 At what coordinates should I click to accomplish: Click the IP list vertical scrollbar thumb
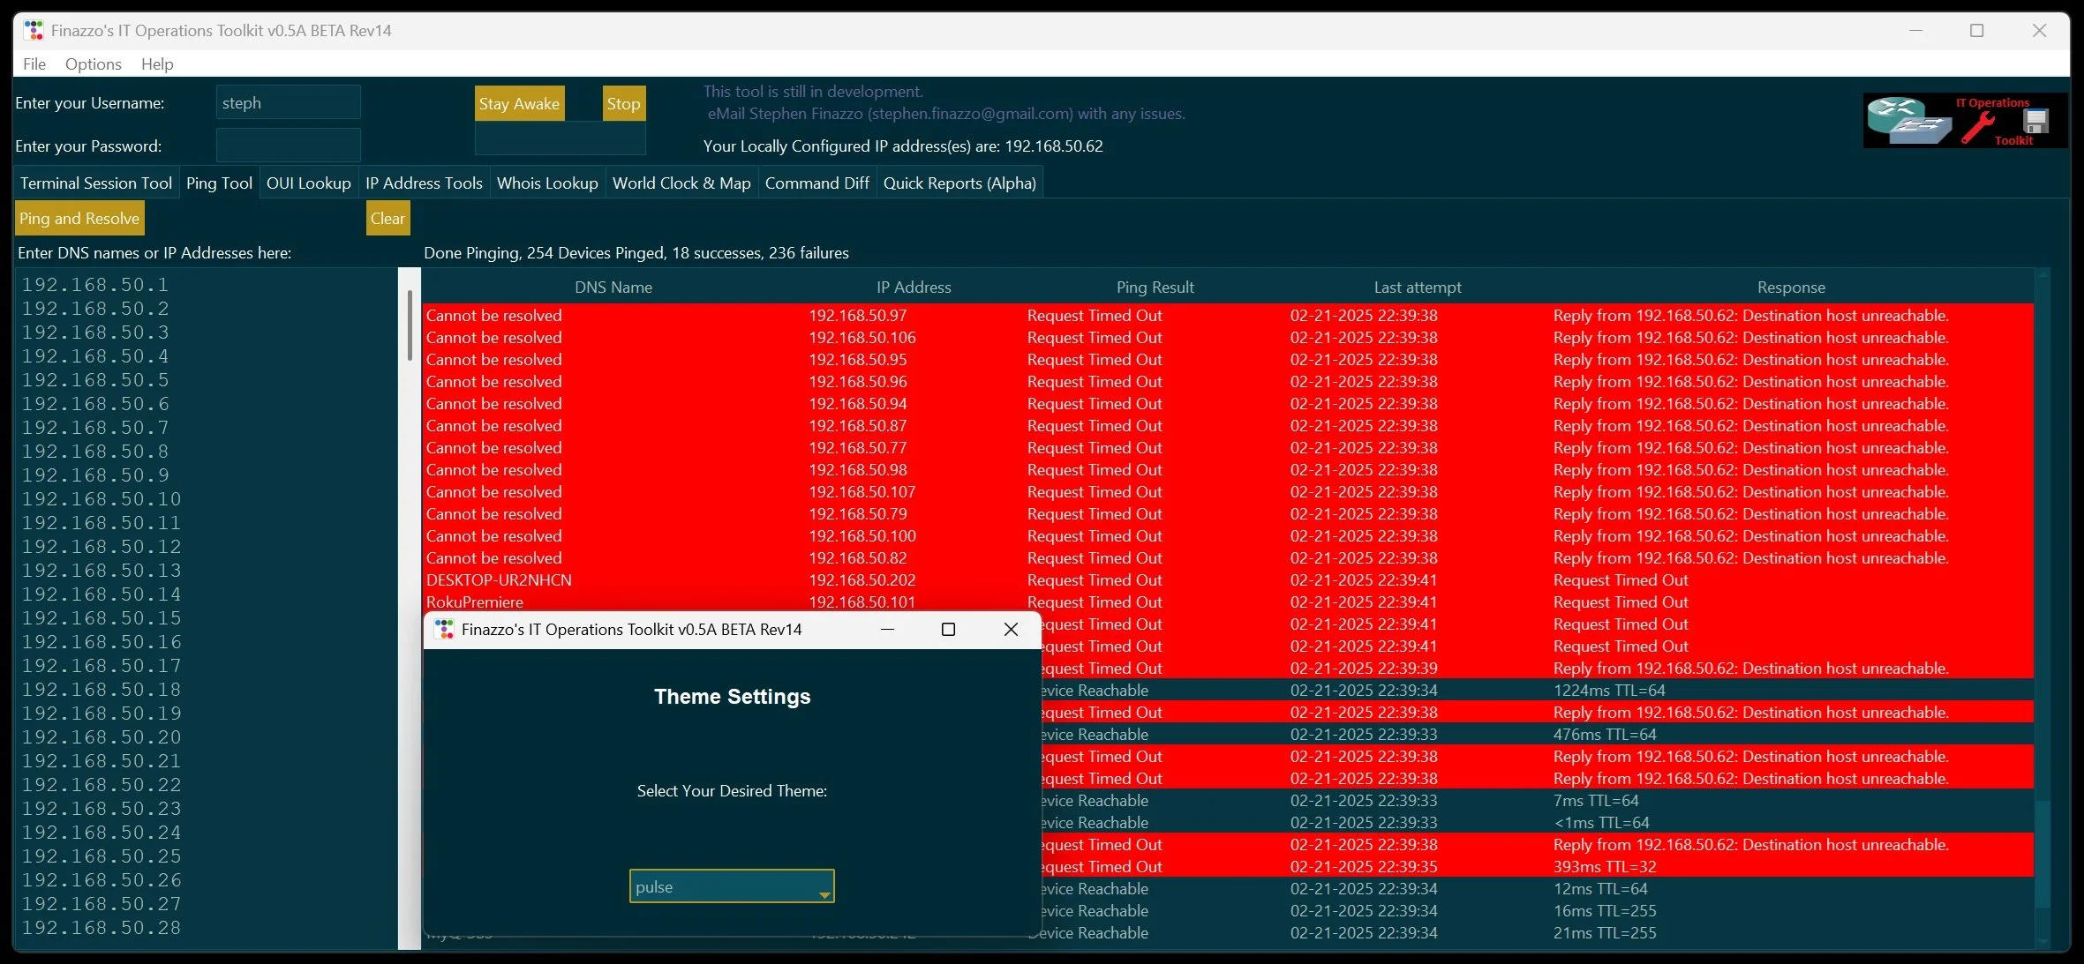coord(410,325)
